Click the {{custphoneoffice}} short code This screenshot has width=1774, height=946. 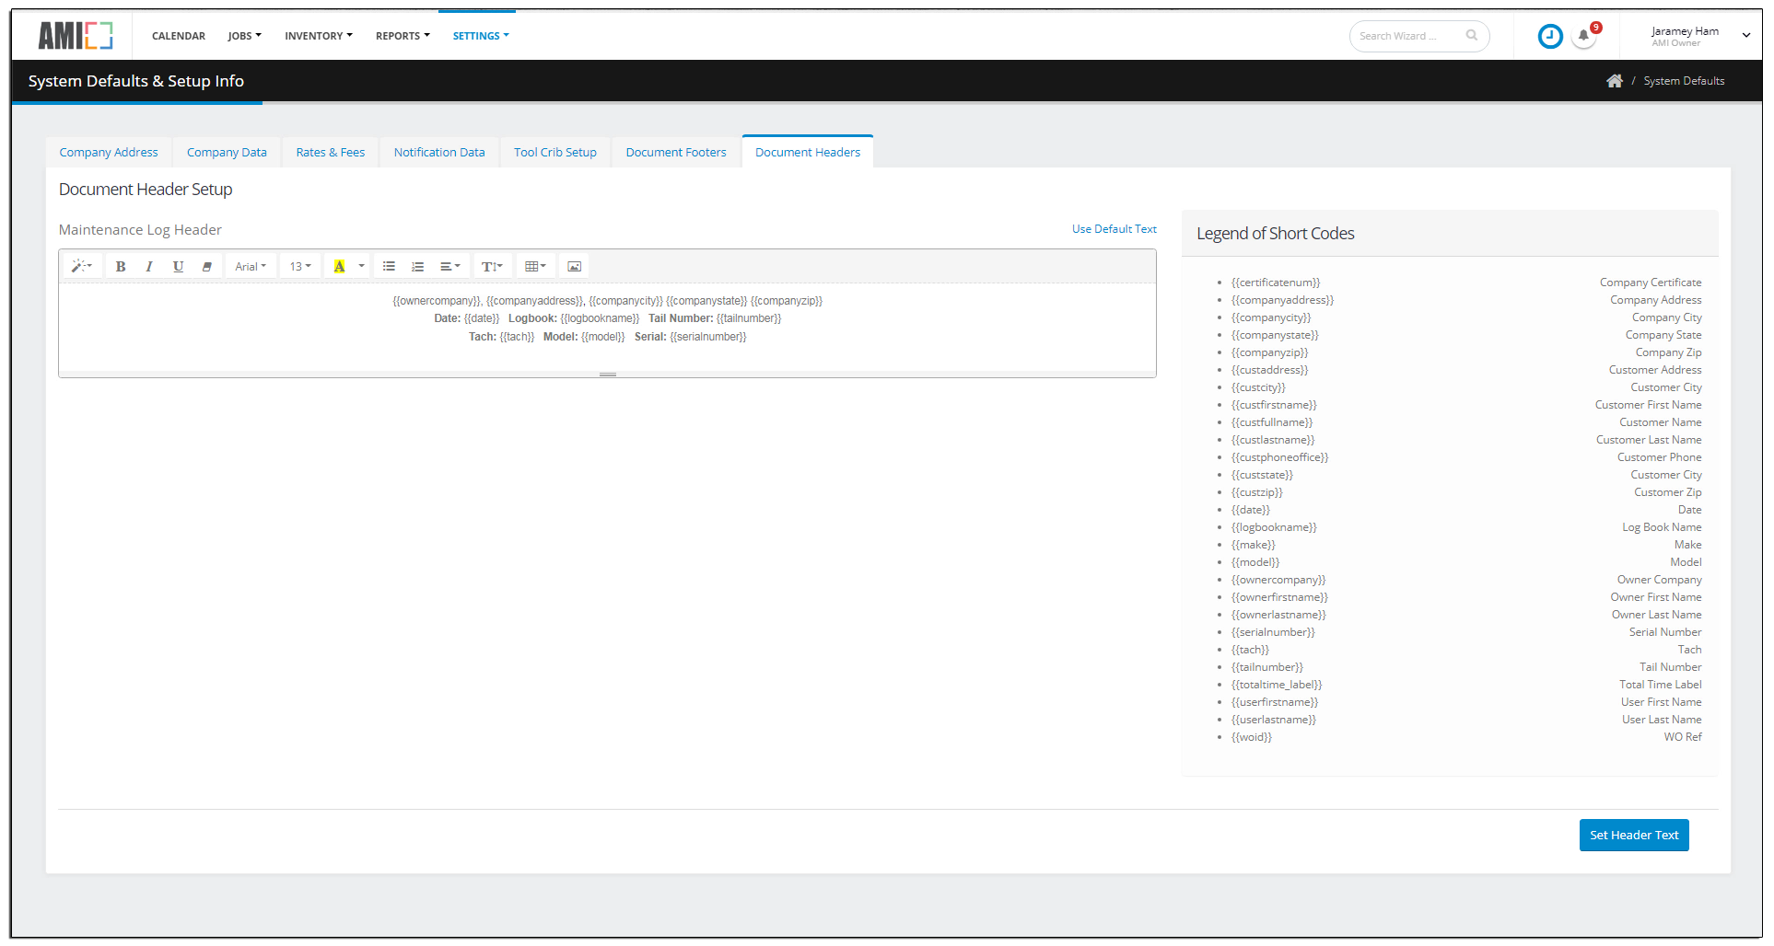[x=1279, y=457]
